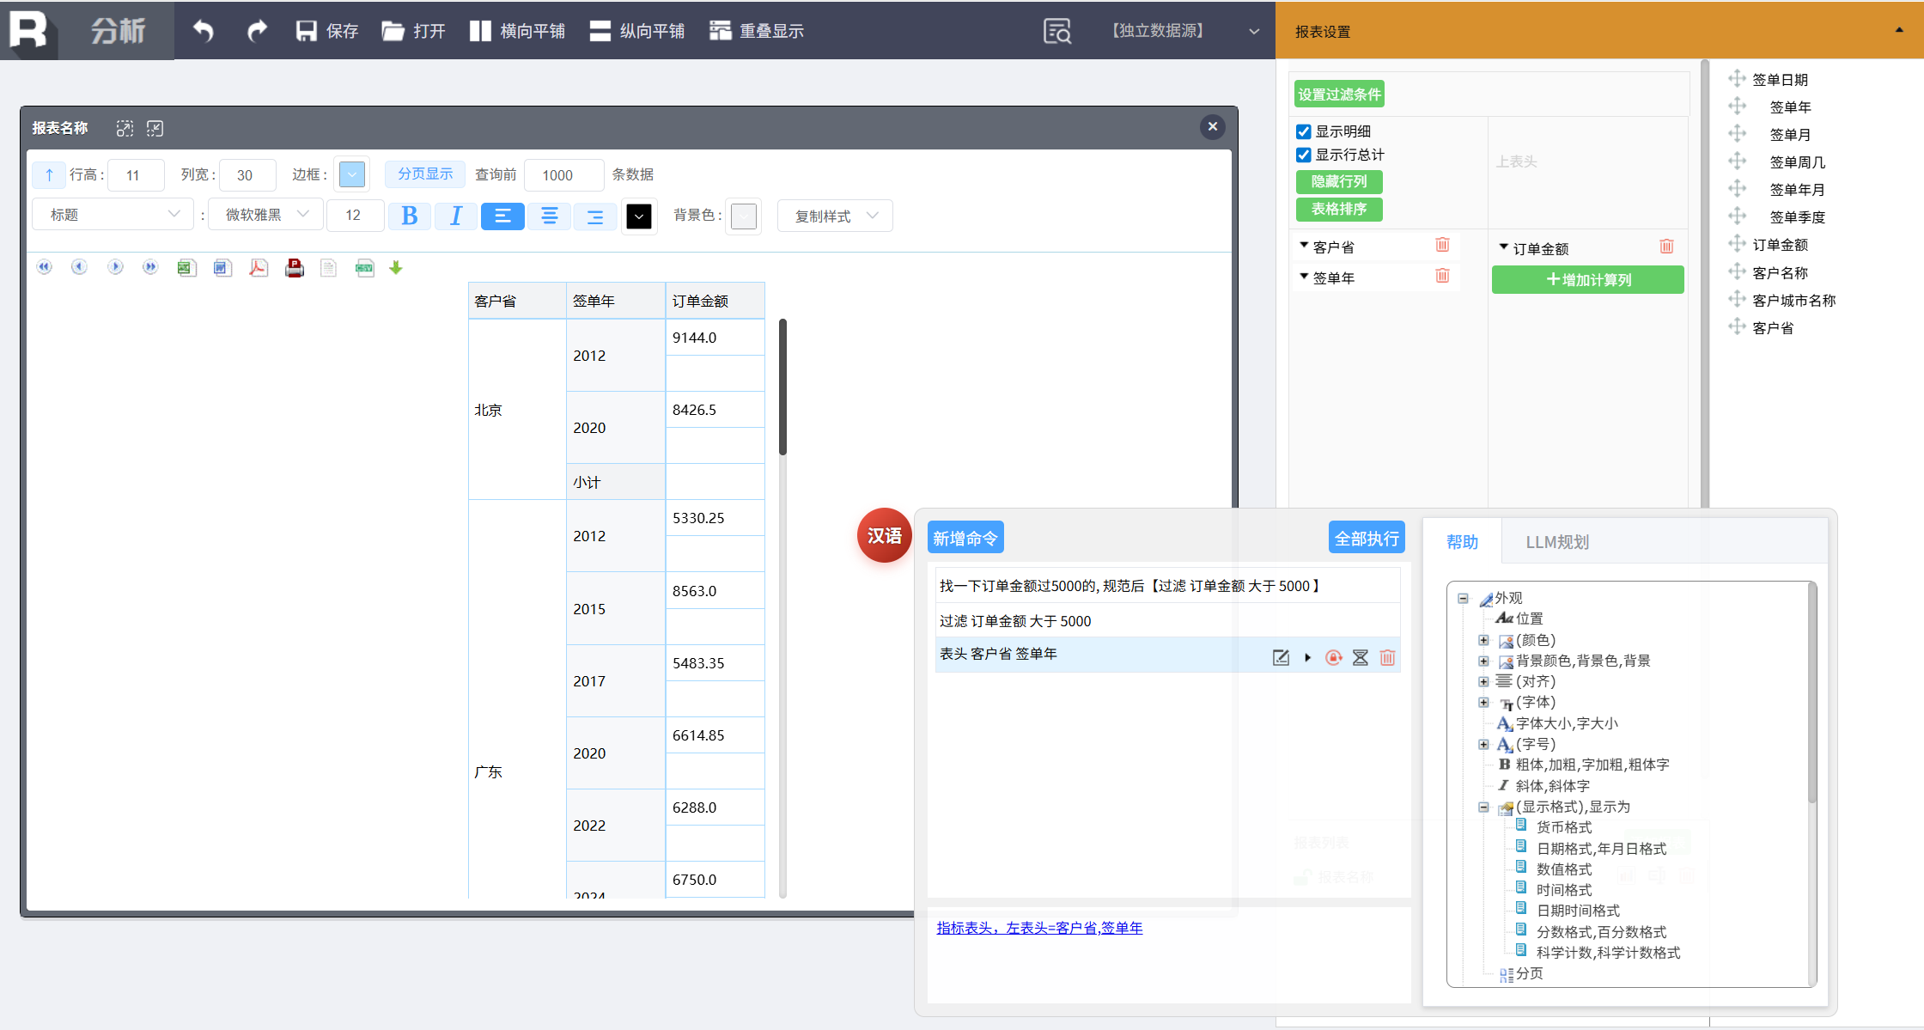Viewport: 1924px width, 1030px height.
Task: Toggle bold text formatting
Action: point(410,216)
